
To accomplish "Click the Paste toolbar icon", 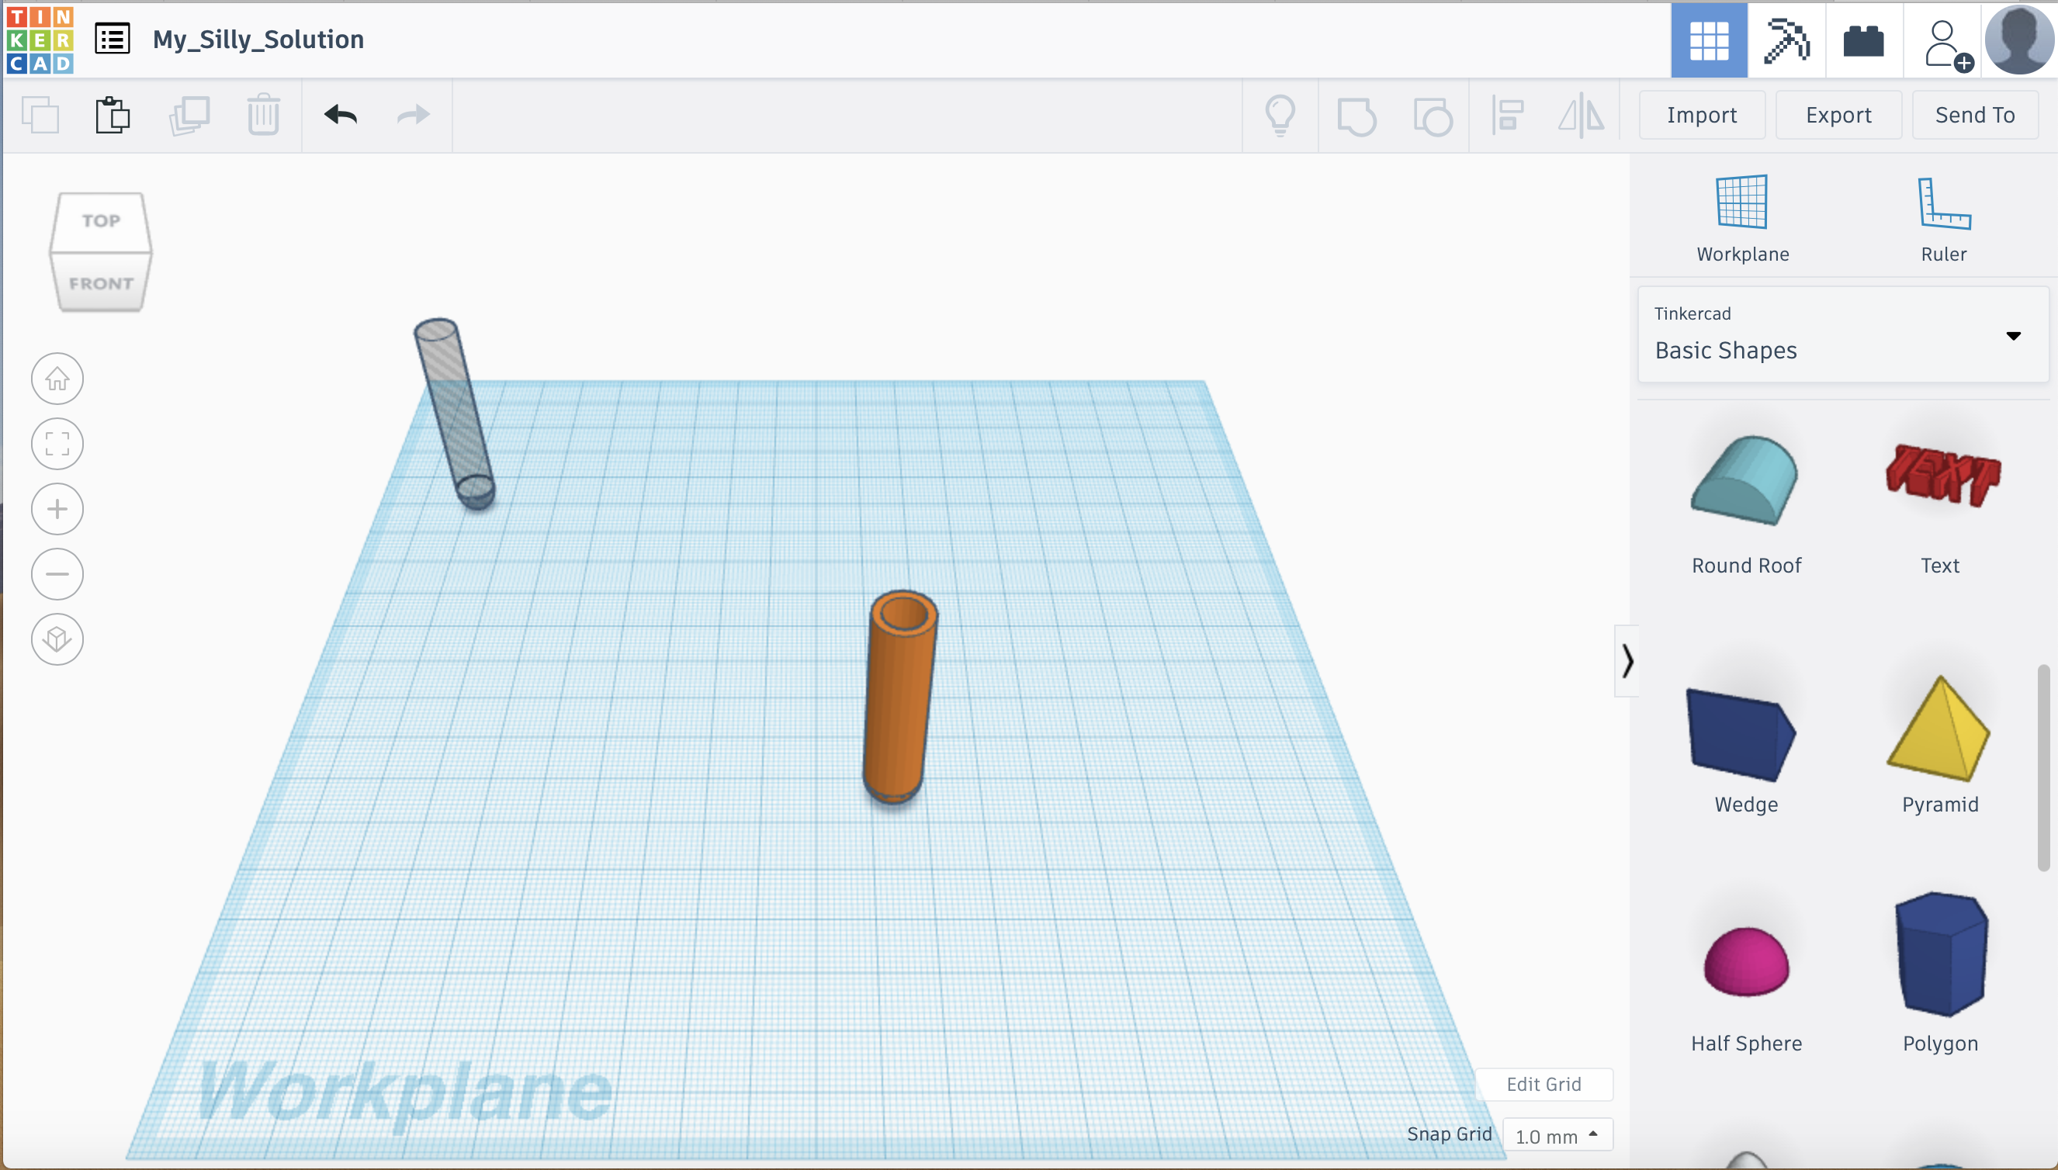I will 113,115.
